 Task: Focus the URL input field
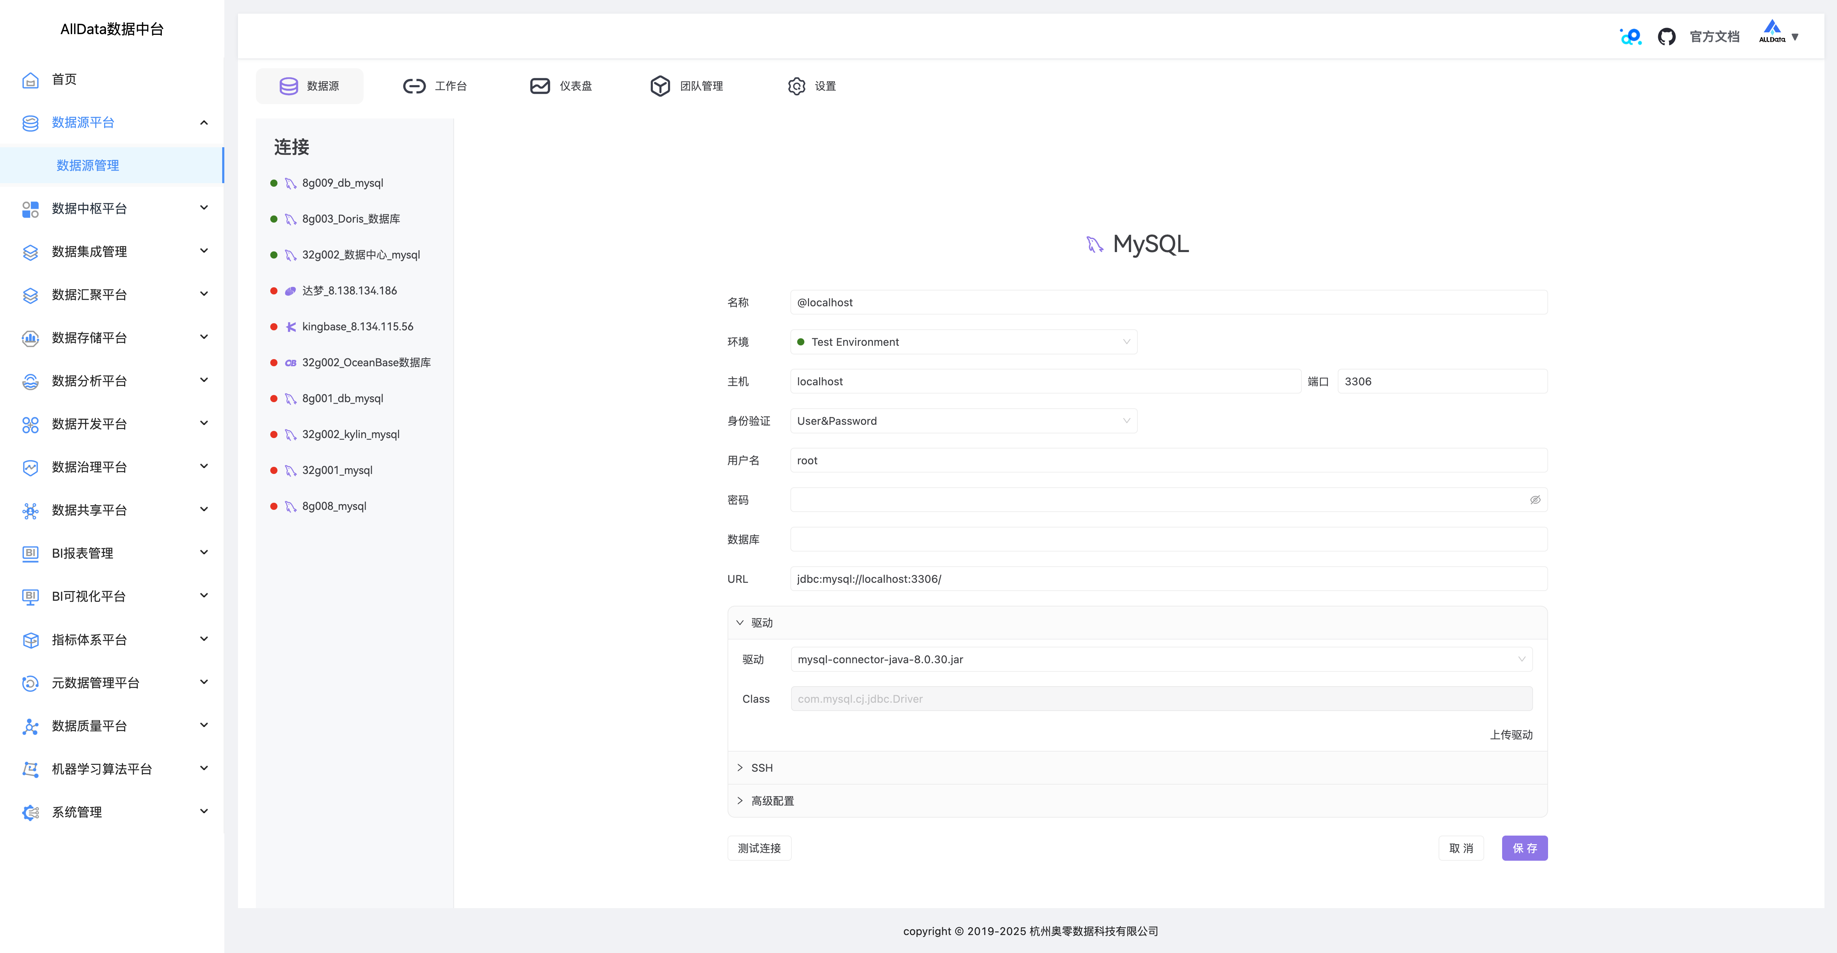pos(1168,579)
